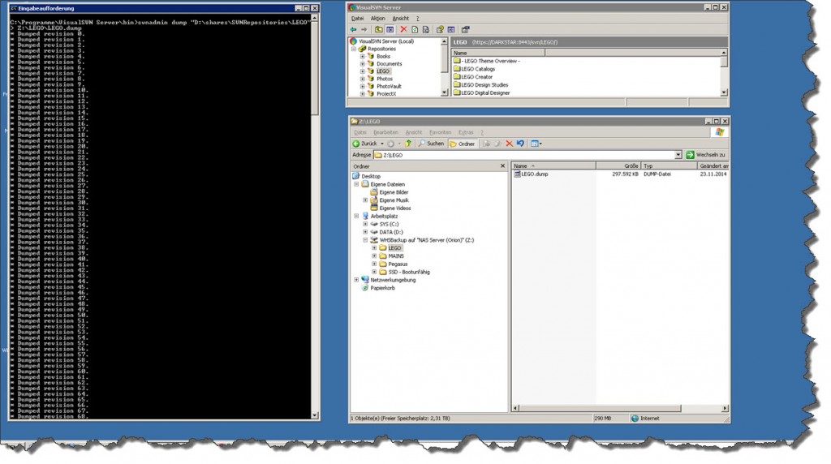The height and width of the screenshot is (464, 831).
Task: Close the Ordner folder pane with X
Action: [x=503, y=166]
